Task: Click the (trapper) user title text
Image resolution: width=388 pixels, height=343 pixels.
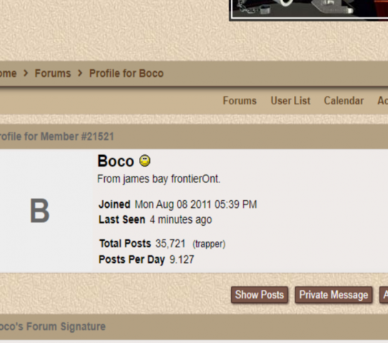Action: [x=209, y=244]
